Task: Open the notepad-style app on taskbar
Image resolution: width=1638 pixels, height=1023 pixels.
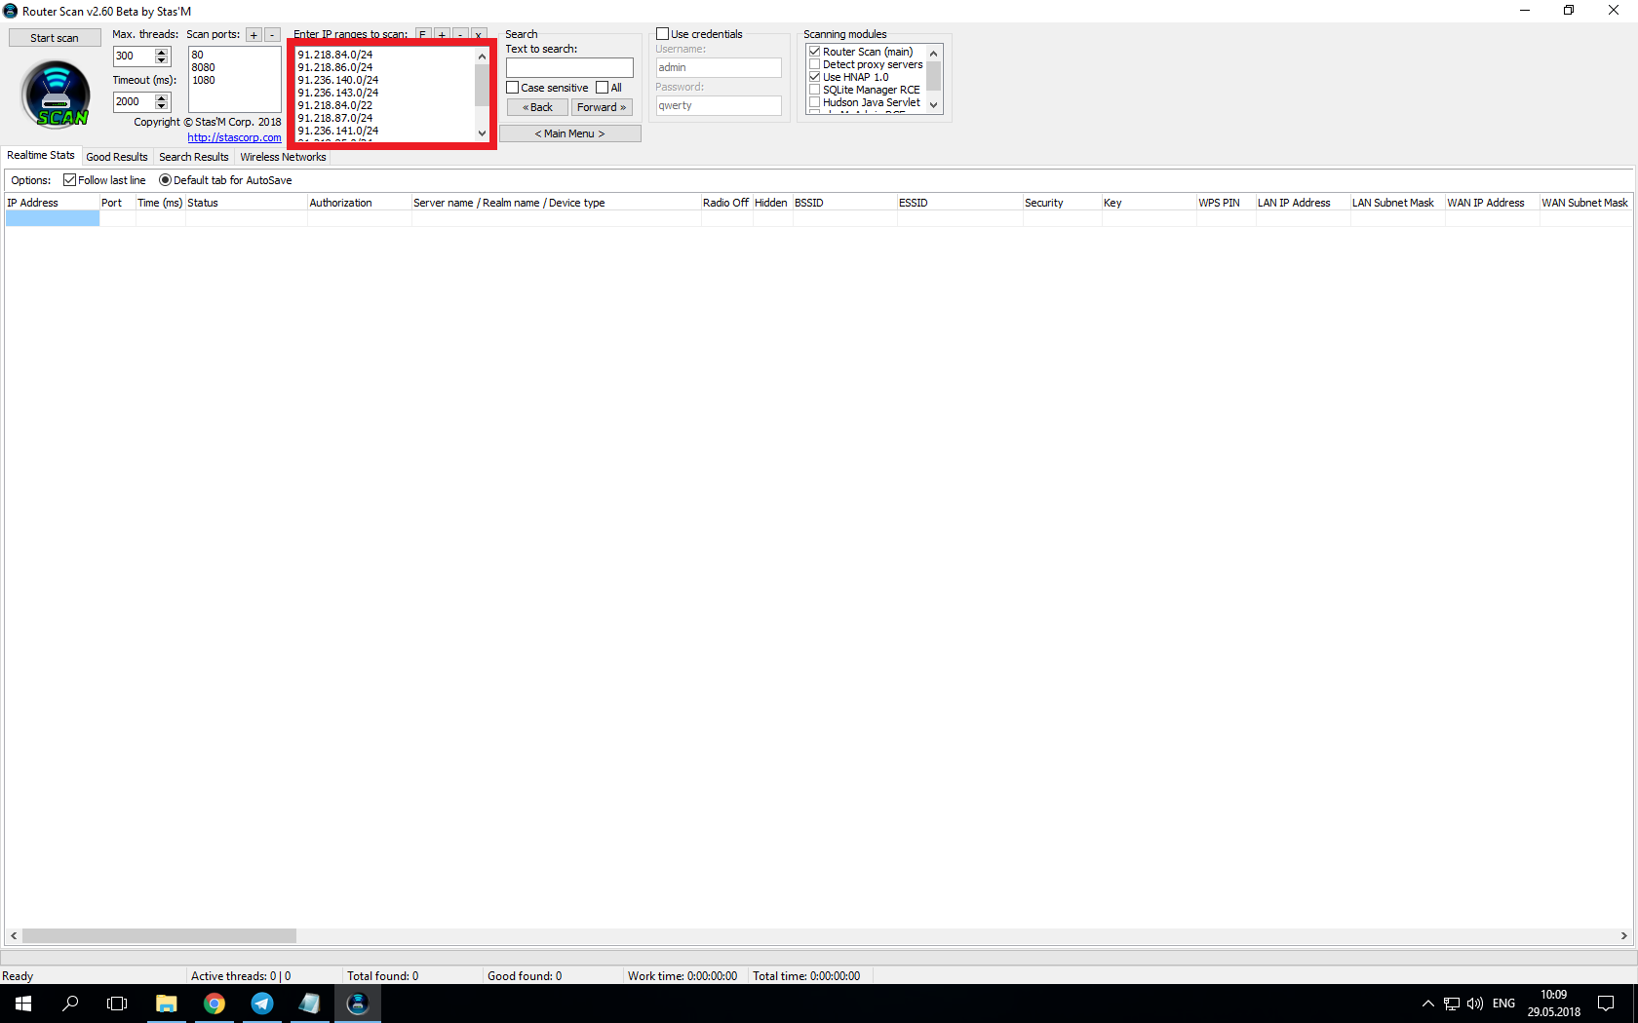Action: [310, 1004]
